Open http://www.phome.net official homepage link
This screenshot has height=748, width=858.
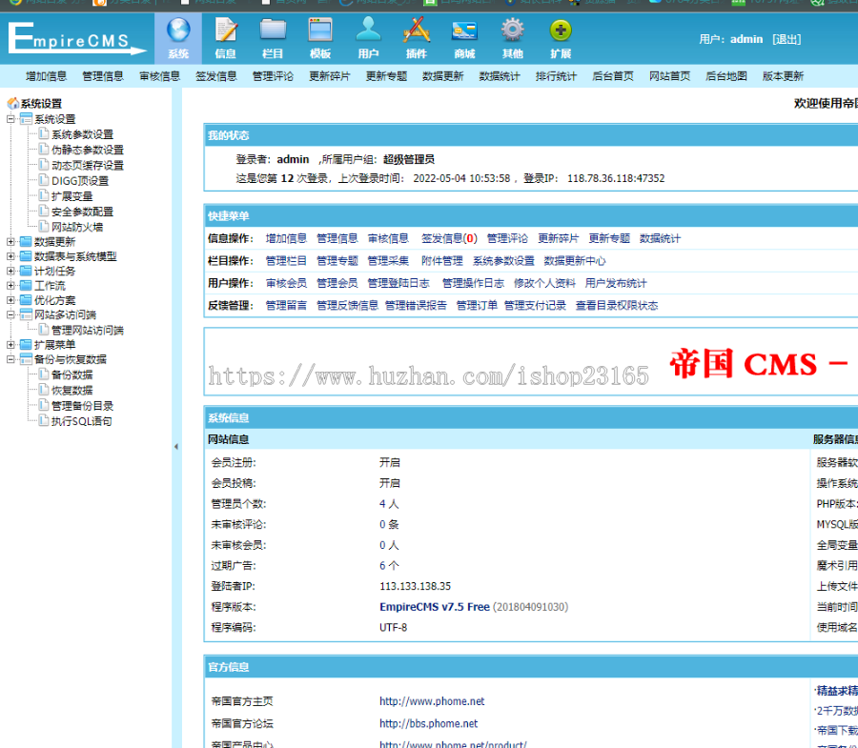coord(432,701)
